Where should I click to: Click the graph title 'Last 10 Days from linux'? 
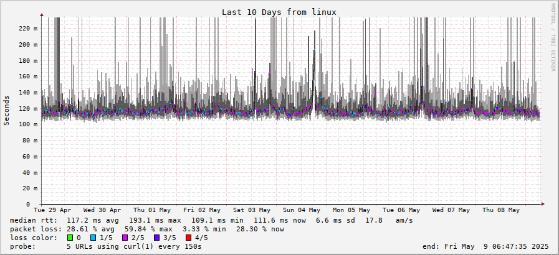(x=279, y=12)
